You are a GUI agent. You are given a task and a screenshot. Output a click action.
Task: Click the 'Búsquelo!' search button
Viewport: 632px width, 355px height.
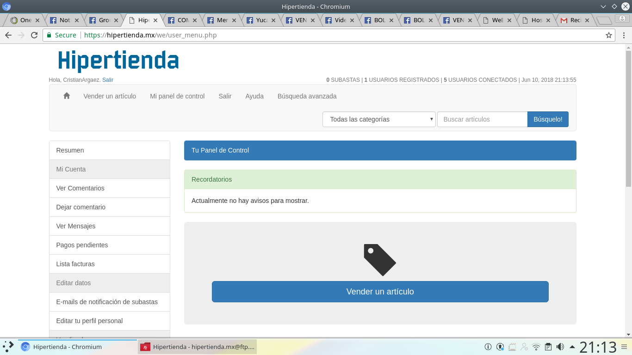[548, 119]
